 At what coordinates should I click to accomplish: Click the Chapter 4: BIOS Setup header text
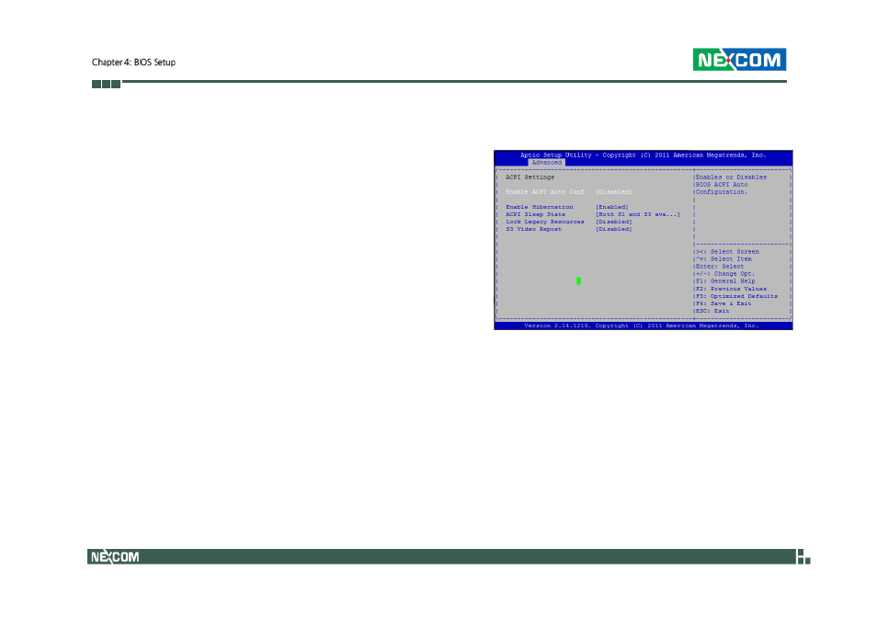pyautogui.click(x=133, y=63)
